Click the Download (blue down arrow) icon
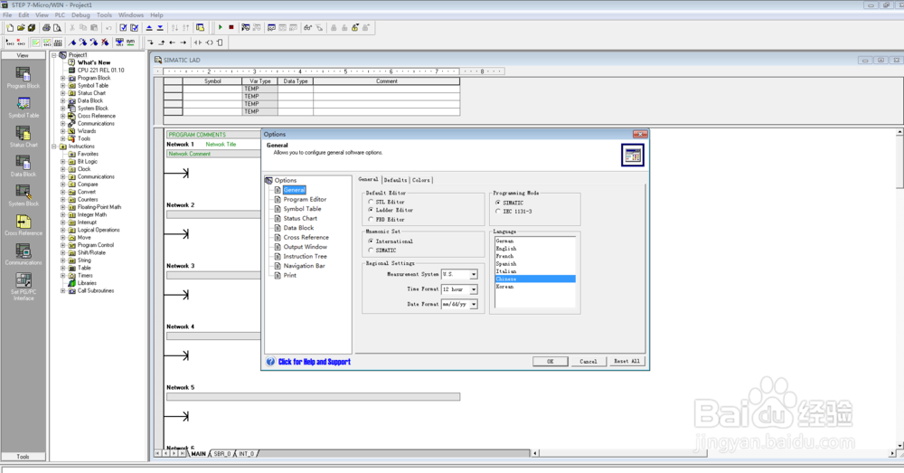 [160, 28]
